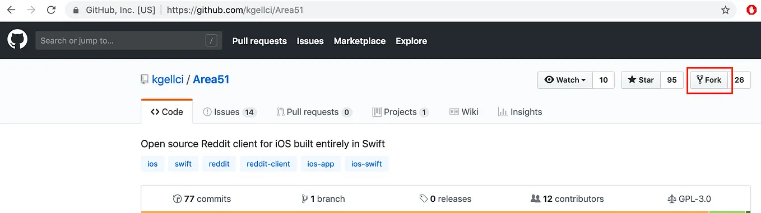Click the Search or jump to field

(129, 40)
